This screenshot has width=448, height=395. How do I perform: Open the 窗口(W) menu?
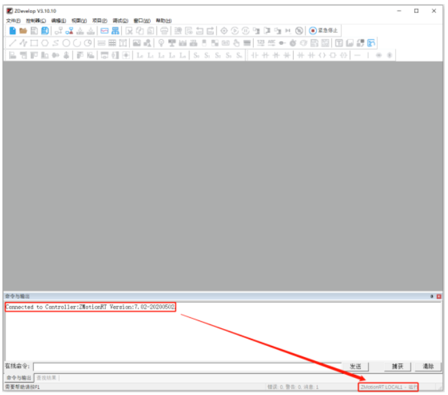tap(142, 20)
